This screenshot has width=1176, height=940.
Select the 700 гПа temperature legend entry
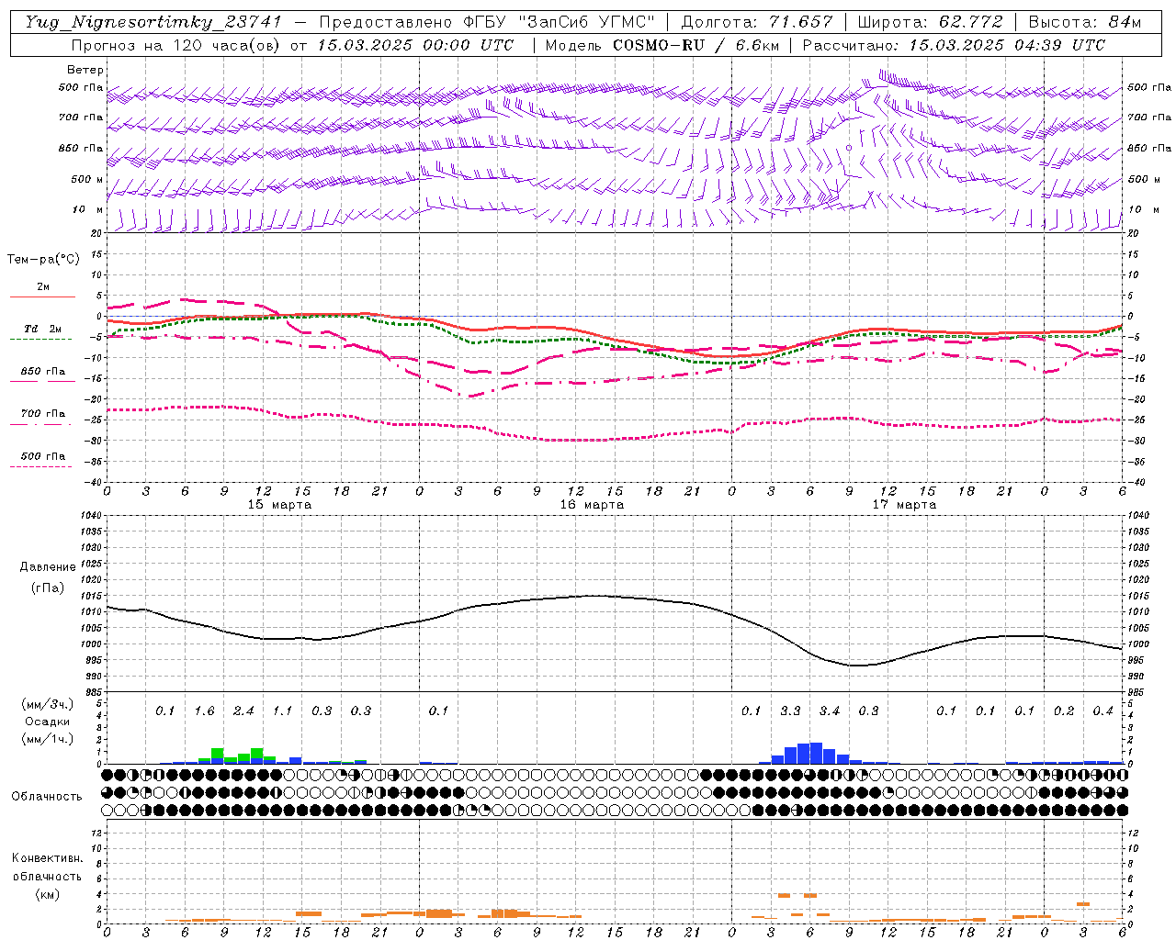[43, 414]
